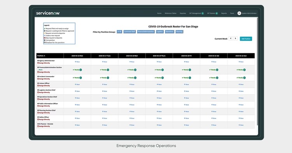Viewport: 292px width, 153px height.
Task: Create new request for Public Information Officer on Friday
Action: 186,105
